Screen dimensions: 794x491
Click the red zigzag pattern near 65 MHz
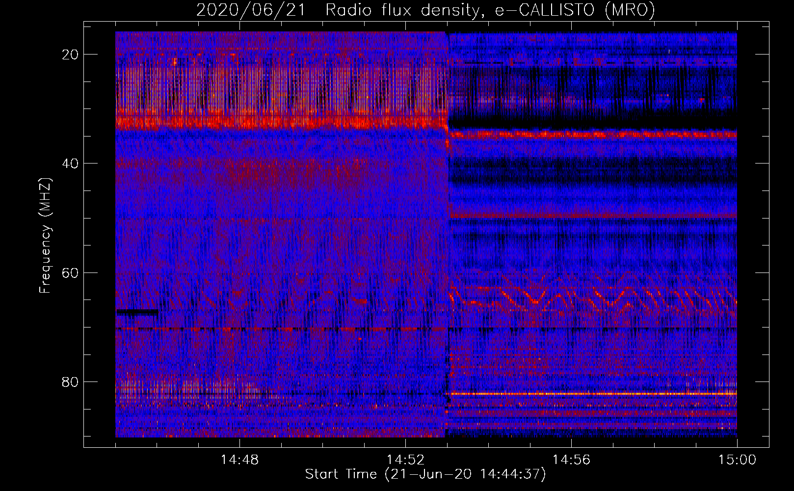(x=589, y=296)
